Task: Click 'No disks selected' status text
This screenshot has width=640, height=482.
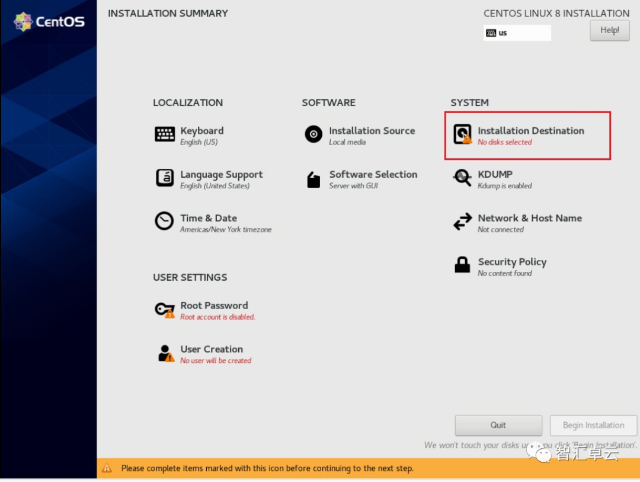Action: [x=505, y=142]
